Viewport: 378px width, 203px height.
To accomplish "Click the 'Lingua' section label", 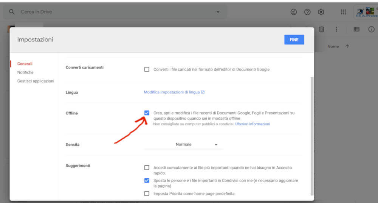I will pos(71,93).
